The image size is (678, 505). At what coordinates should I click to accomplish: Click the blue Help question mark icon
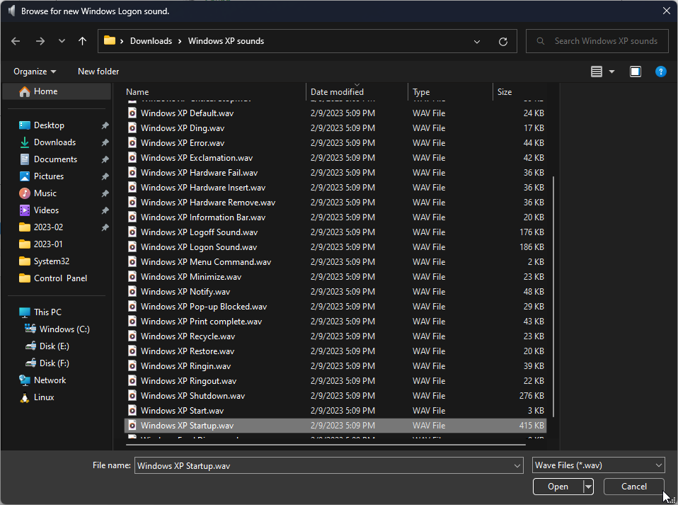tap(660, 72)
